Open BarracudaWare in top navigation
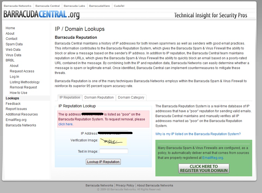Screen dimensions: 262x193 100,6
